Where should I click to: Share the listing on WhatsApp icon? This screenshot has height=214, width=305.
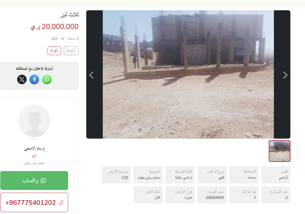click(47, 79)
